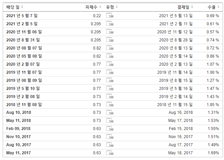Sort by 배당 일 column arrows
Viewport: 224px width, 160px height.
click(22, 7)
